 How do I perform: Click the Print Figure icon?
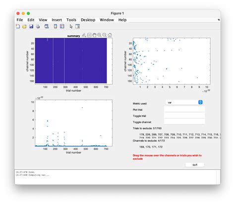tap(38, 26)
